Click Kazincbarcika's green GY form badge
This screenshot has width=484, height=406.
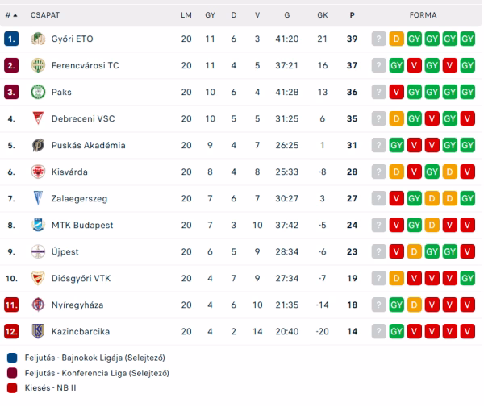click(396, 331)
